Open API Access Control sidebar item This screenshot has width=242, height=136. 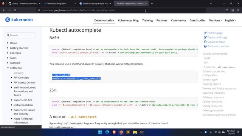point(24,82)
